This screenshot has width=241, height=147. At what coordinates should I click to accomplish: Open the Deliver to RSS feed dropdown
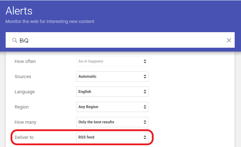(x=112, y=137)
